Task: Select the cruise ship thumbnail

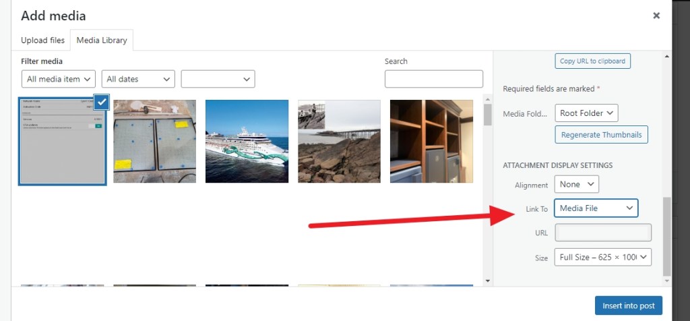Action: [247, 142]
